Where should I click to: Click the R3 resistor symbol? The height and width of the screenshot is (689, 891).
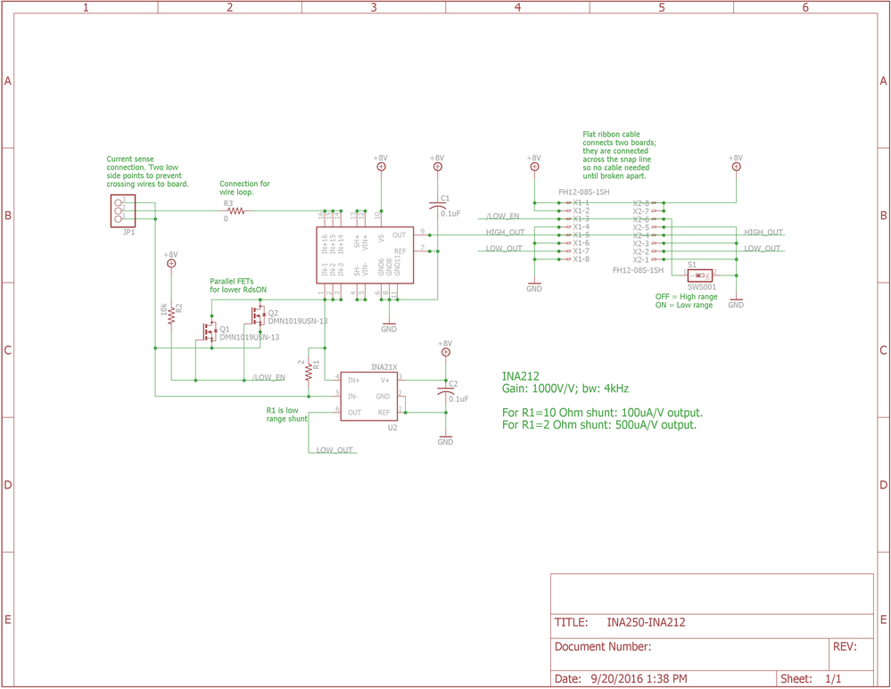point(235,210)
